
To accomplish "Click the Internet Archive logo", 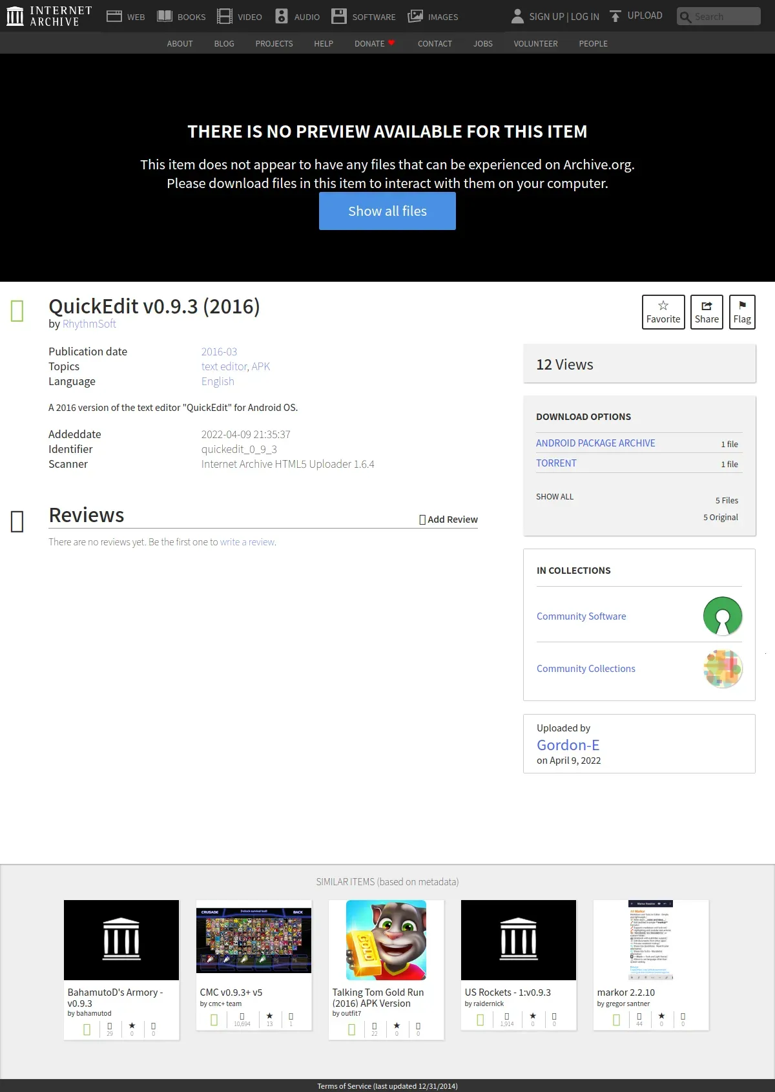I will pyautogui.click(x=49, y=16).
